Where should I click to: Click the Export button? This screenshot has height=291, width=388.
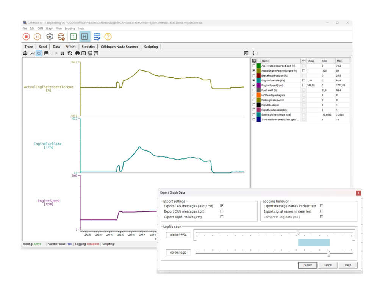[x=308, y=265]
